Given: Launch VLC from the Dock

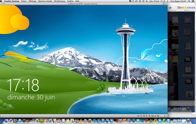Looking at the screenshot, I should (x=81, y=121).
